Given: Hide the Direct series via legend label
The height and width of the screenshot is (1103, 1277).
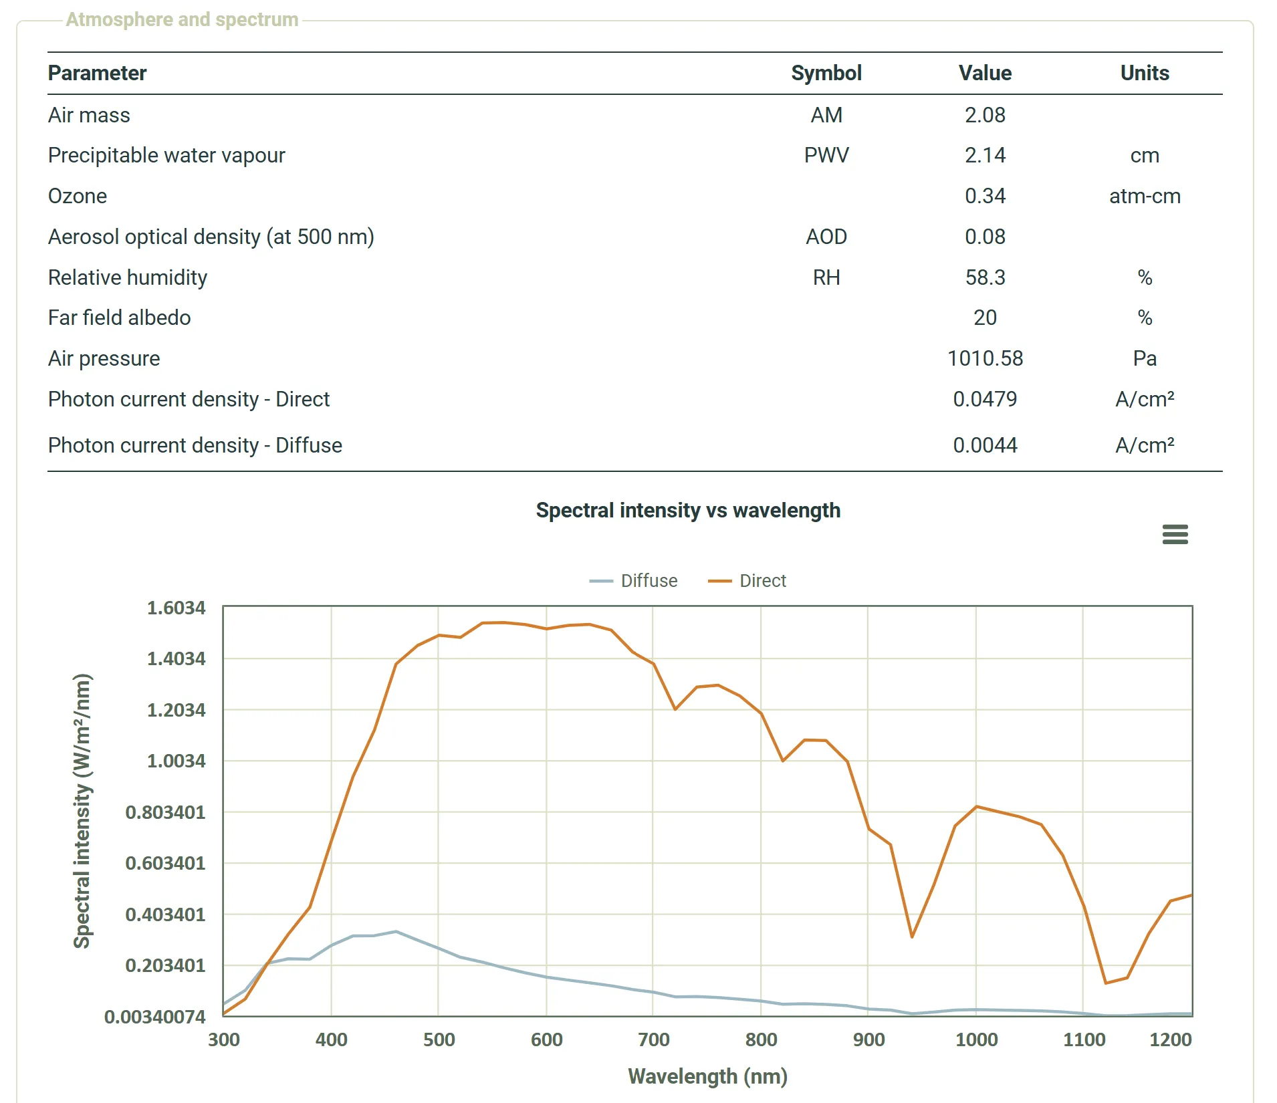Looking at the screenshot, I should tap(762, 580).
